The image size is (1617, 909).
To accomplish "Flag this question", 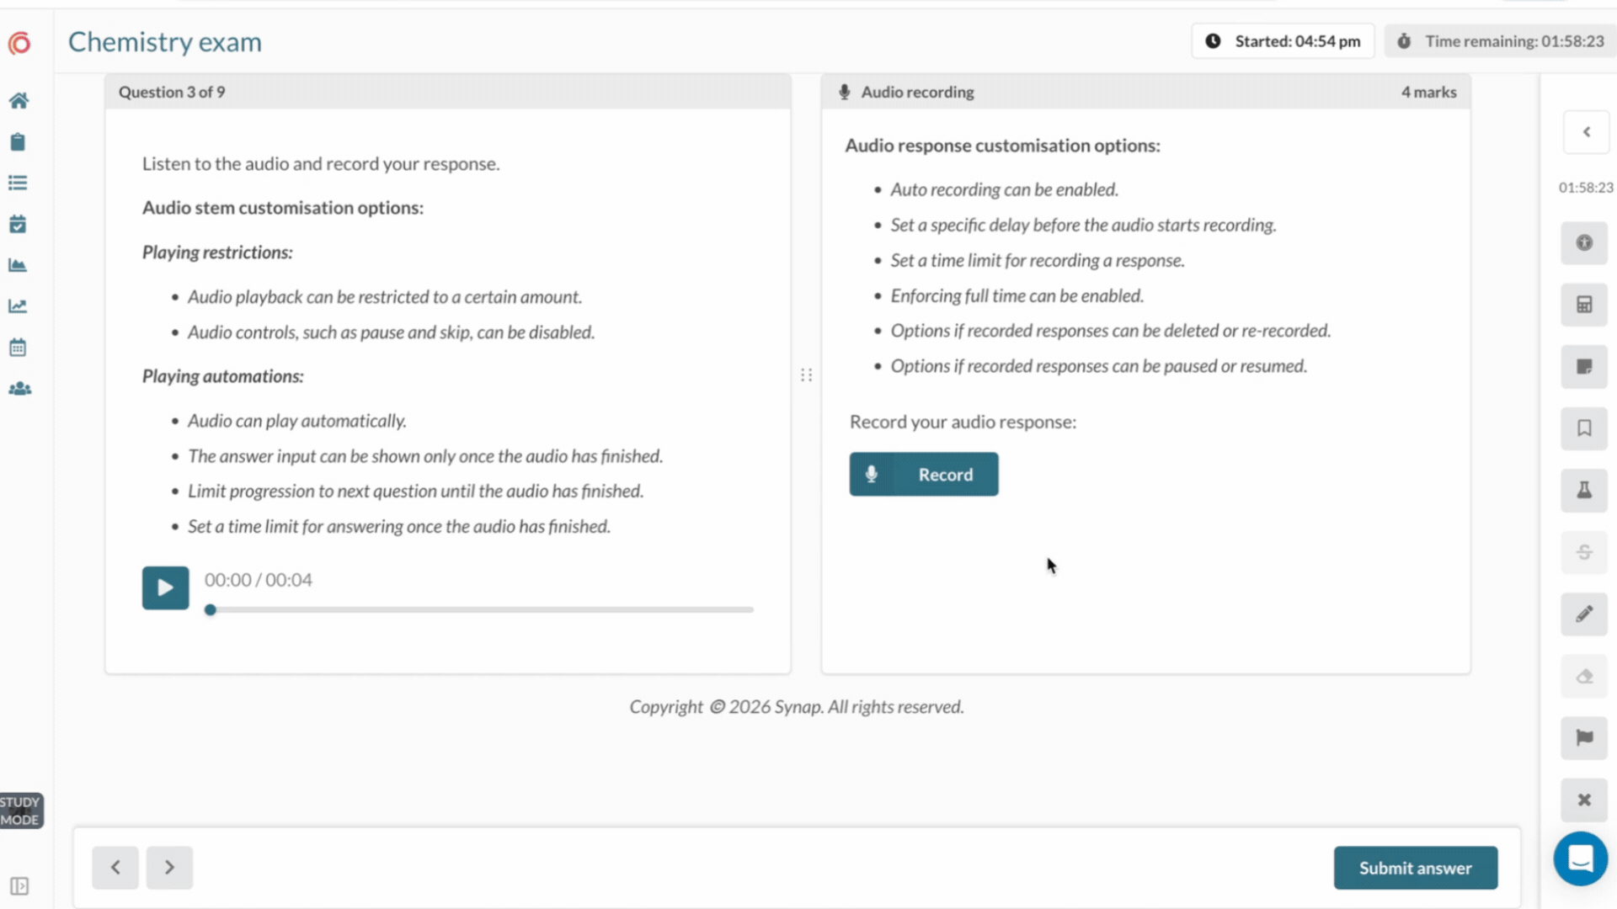I will coord(1584,738).
